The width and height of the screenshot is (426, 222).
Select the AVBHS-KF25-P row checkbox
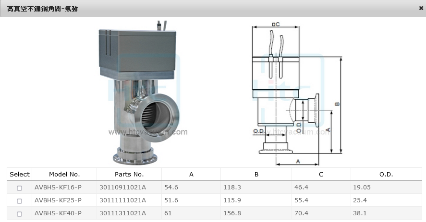point(19,201)
